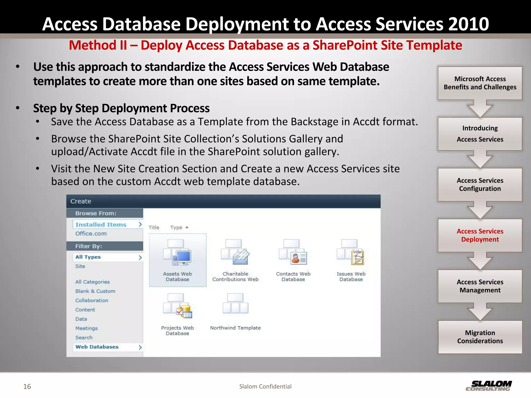Image resolution: width=531 pixels, height=398 pixels.
Task: Filter by Blank & Custom category
Action: click(x=95, y=291)
